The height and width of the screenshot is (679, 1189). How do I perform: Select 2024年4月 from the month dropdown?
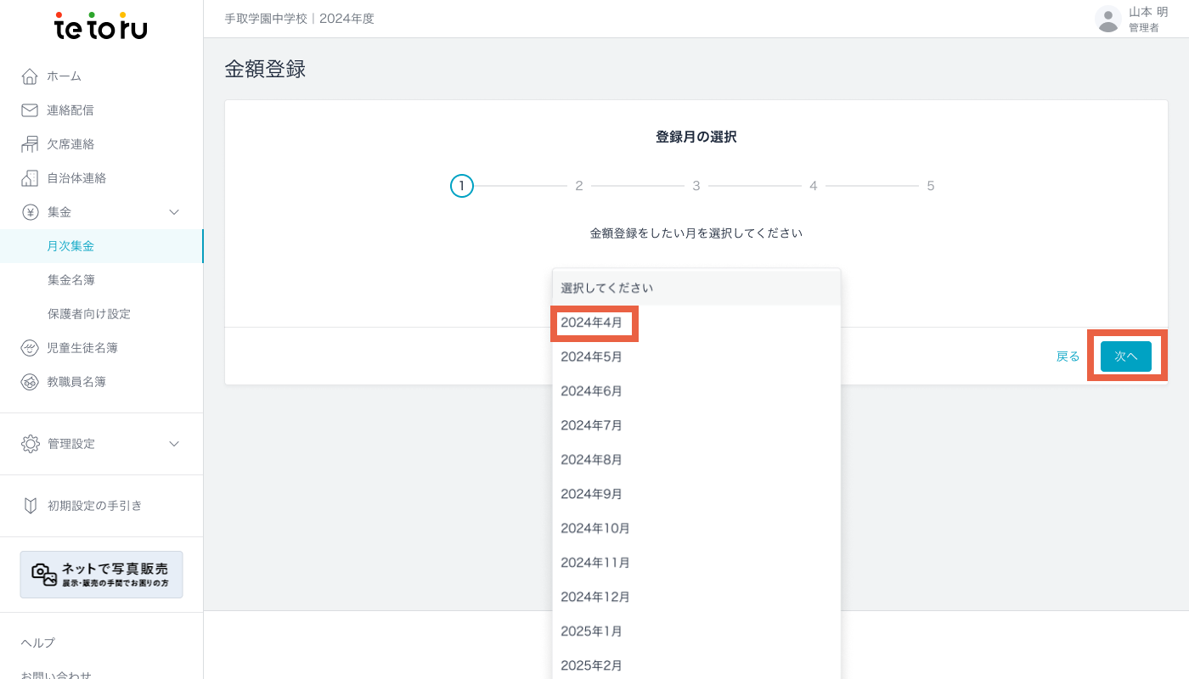pos(592,323)
